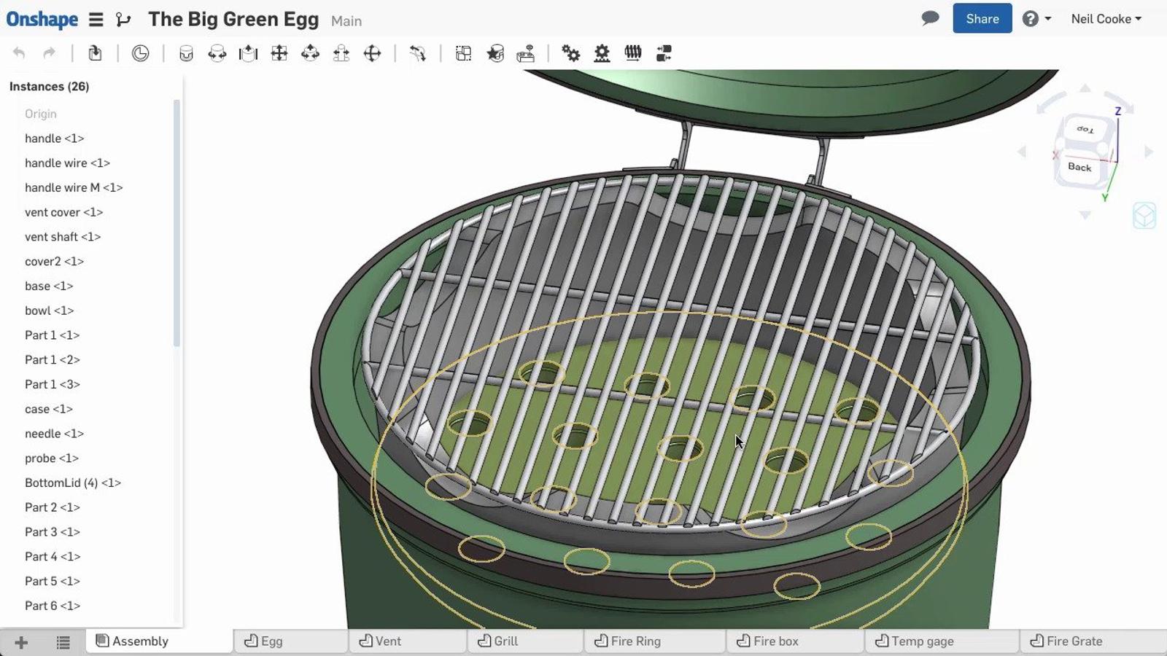Expand the Neil Cooke account dropdown
The height and width of the screenshot is (656, 1167).
point(1106,19)
